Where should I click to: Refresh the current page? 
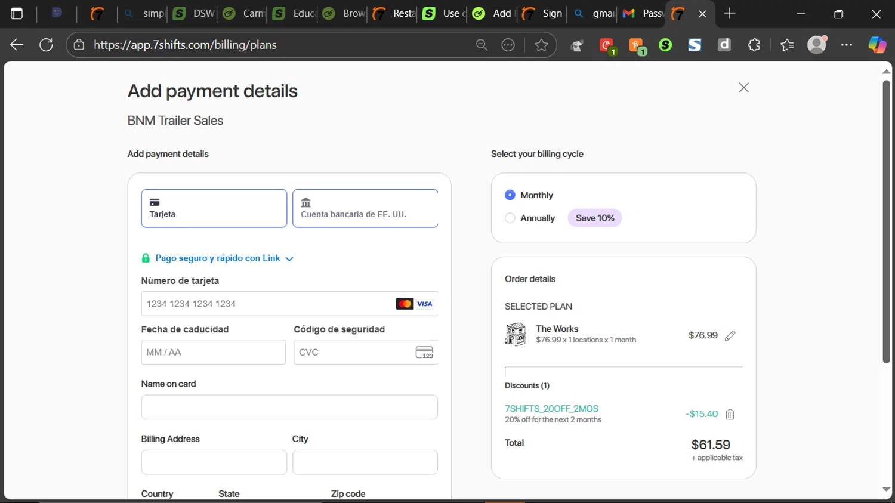47,45
